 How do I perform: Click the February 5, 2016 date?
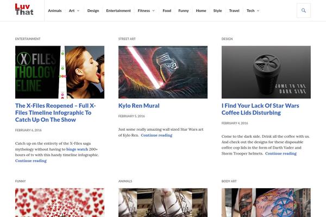tap(131, 116)
